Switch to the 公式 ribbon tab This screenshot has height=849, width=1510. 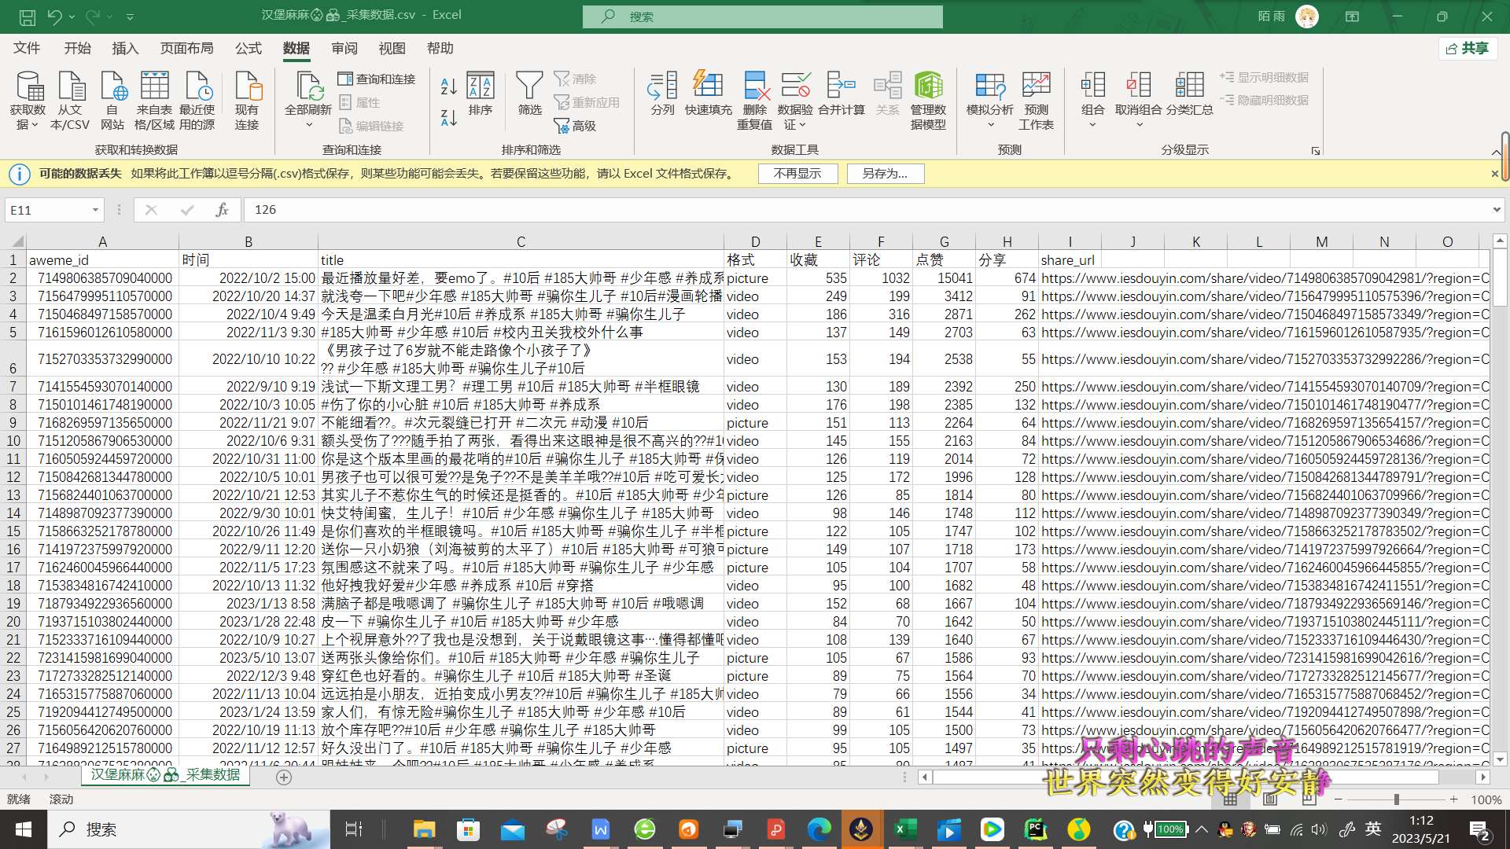(x=248, y=49)
